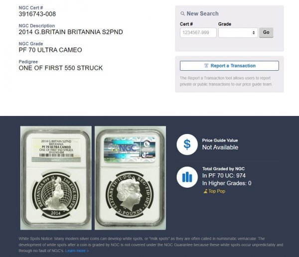
Task: Click the certificate number 3916743-008
Action: (37, 14)
